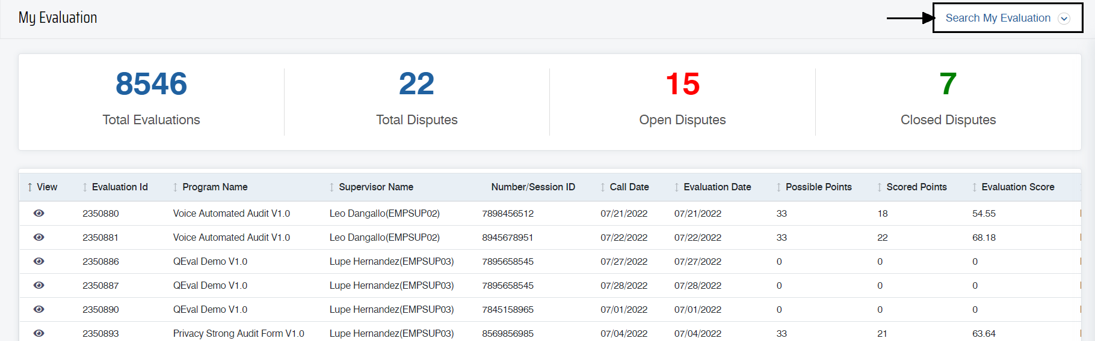View evaluation 2350893 via its eye icon
Image resolution: width=1095 pixels, height=341 pixels.
(x=39, y=333)
